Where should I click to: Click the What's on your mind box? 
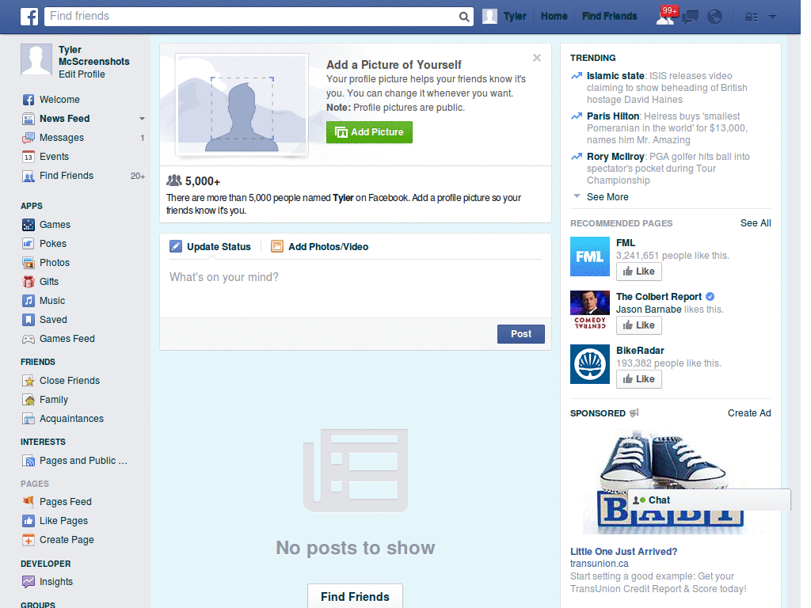(356, 287)
